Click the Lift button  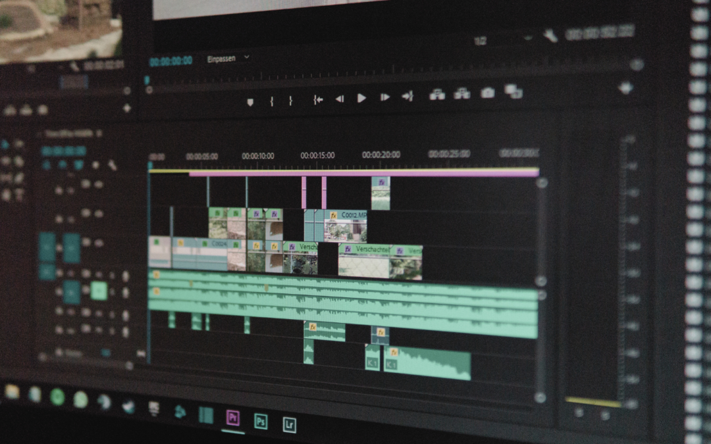[x=437, y=94]
